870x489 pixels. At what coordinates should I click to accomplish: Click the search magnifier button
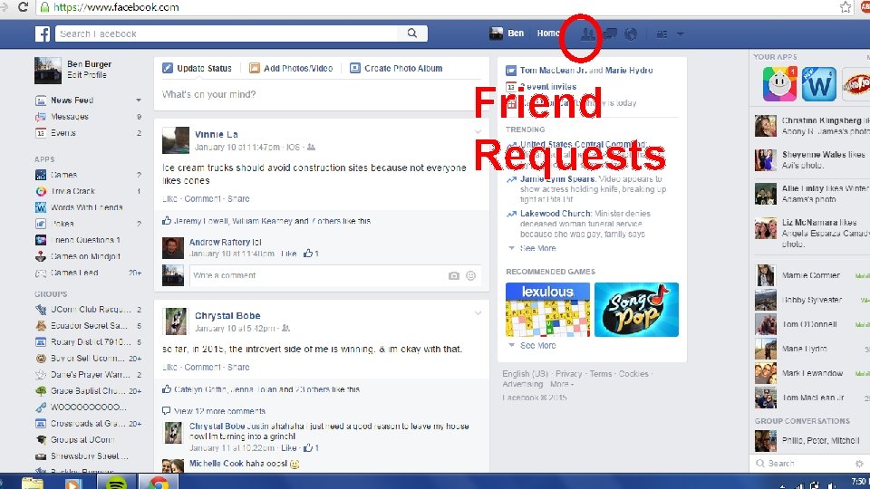pos(412,34)
